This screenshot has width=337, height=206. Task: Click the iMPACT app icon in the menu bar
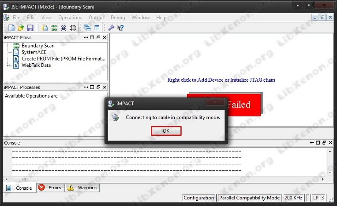[6, 18]
